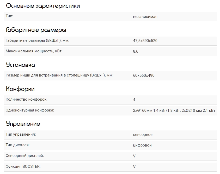The width and height of the screenshot is (220, 174).
Task: Click the "Габаритные размеры" section heading
Action: click(x=36, y=30)
